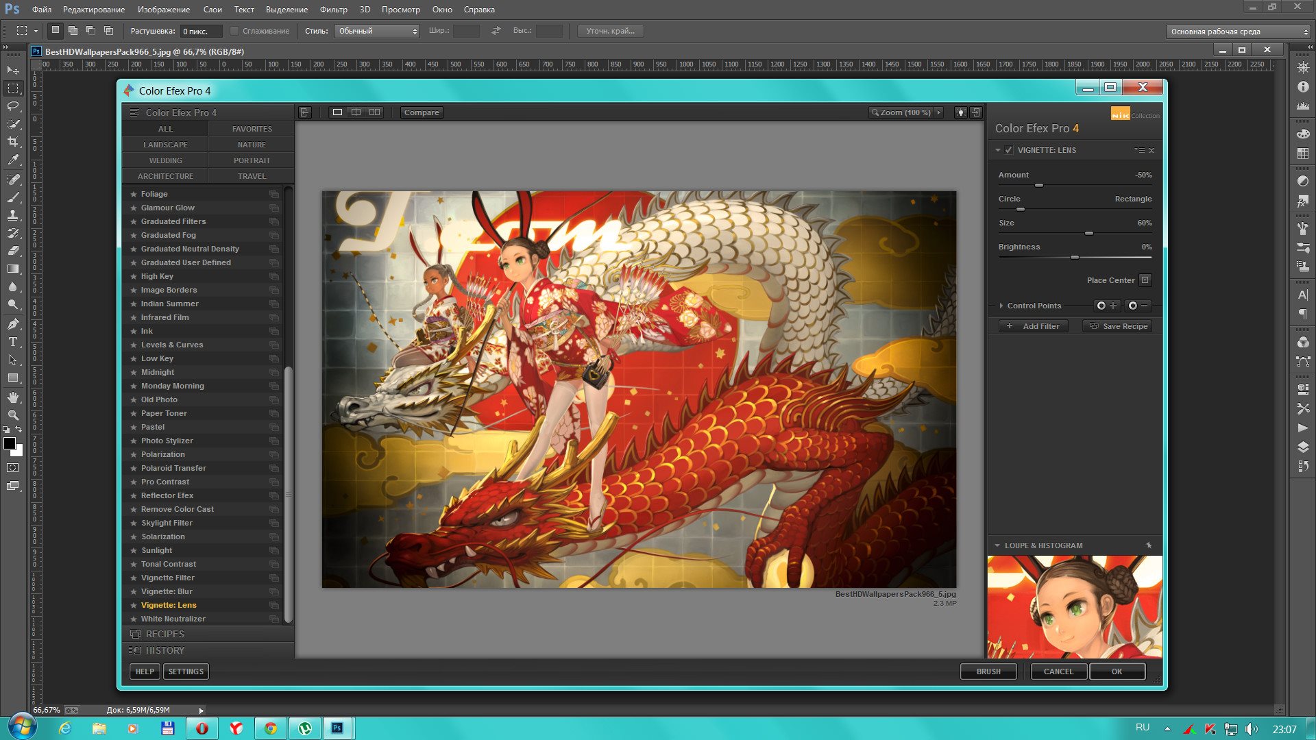Select the Portrait category tab
The width and height of the screenshot is (1316, 740).
252,160
